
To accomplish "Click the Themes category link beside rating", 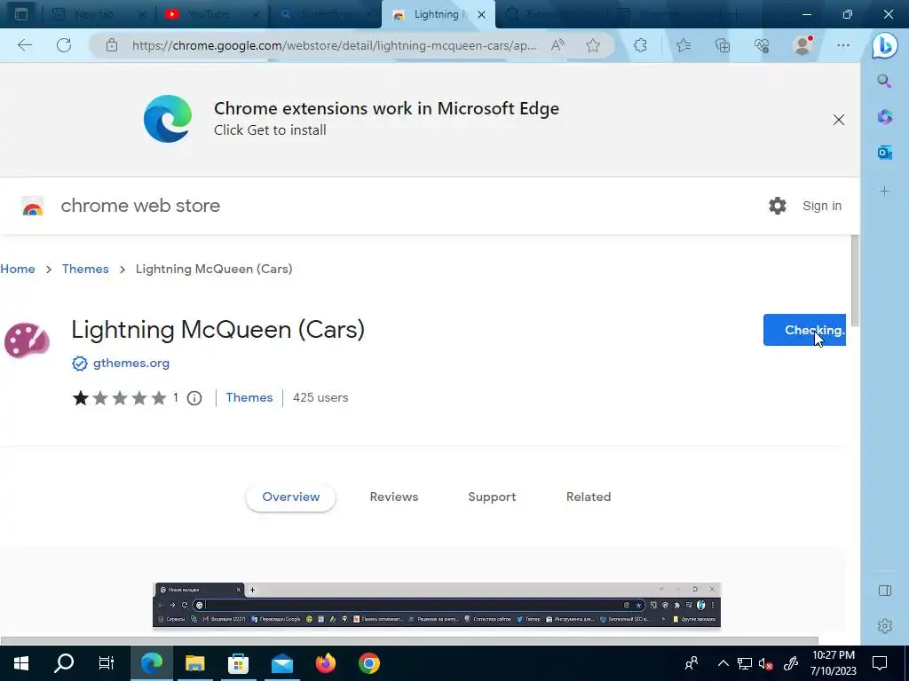I will point(249,397).
